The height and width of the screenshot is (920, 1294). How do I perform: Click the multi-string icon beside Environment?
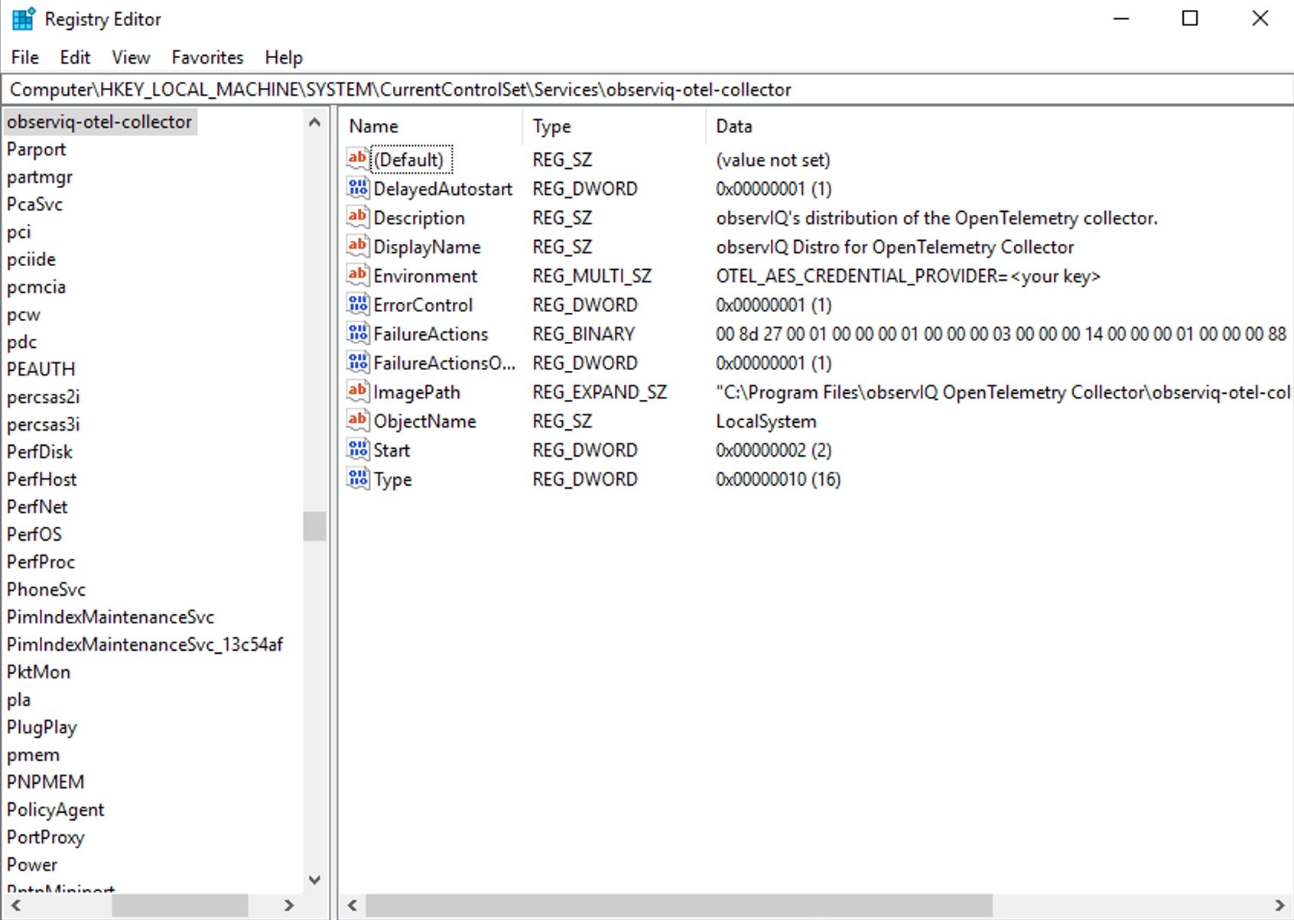pos(356,275)
